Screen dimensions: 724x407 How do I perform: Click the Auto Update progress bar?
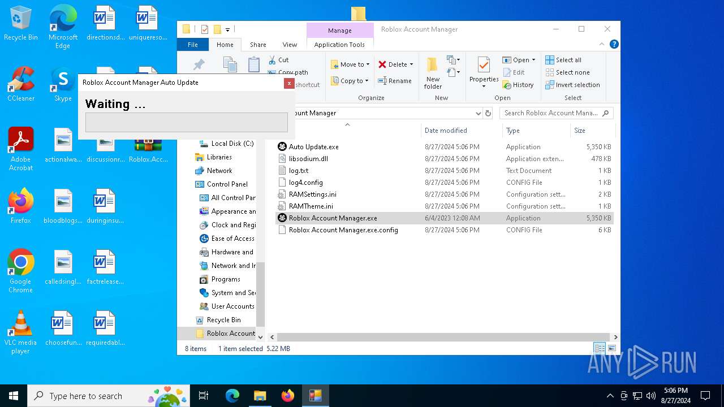point(187,122)
